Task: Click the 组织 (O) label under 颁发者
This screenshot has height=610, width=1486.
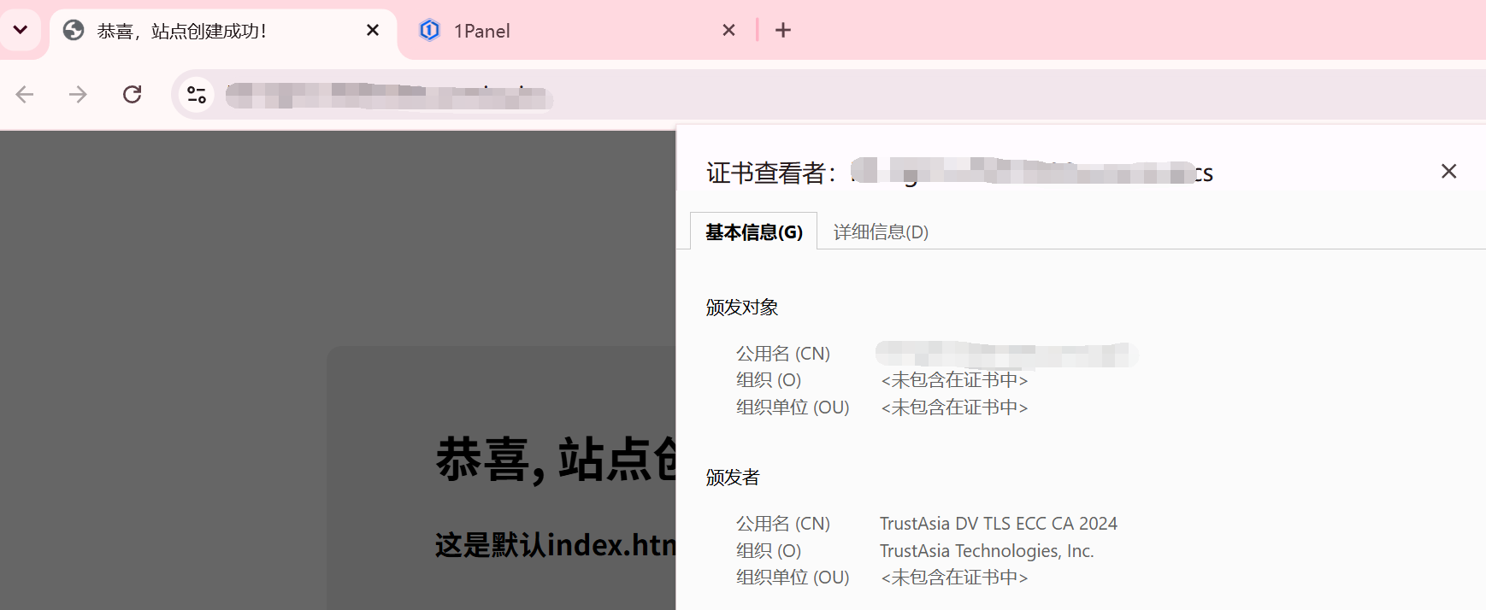Action: pyautogui.click(x=769, y=551)
